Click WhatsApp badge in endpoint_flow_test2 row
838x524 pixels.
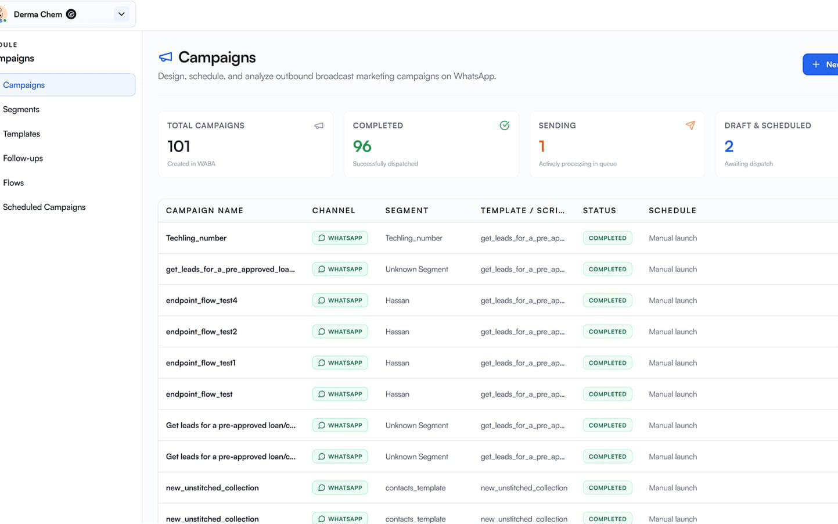(340, 332)
